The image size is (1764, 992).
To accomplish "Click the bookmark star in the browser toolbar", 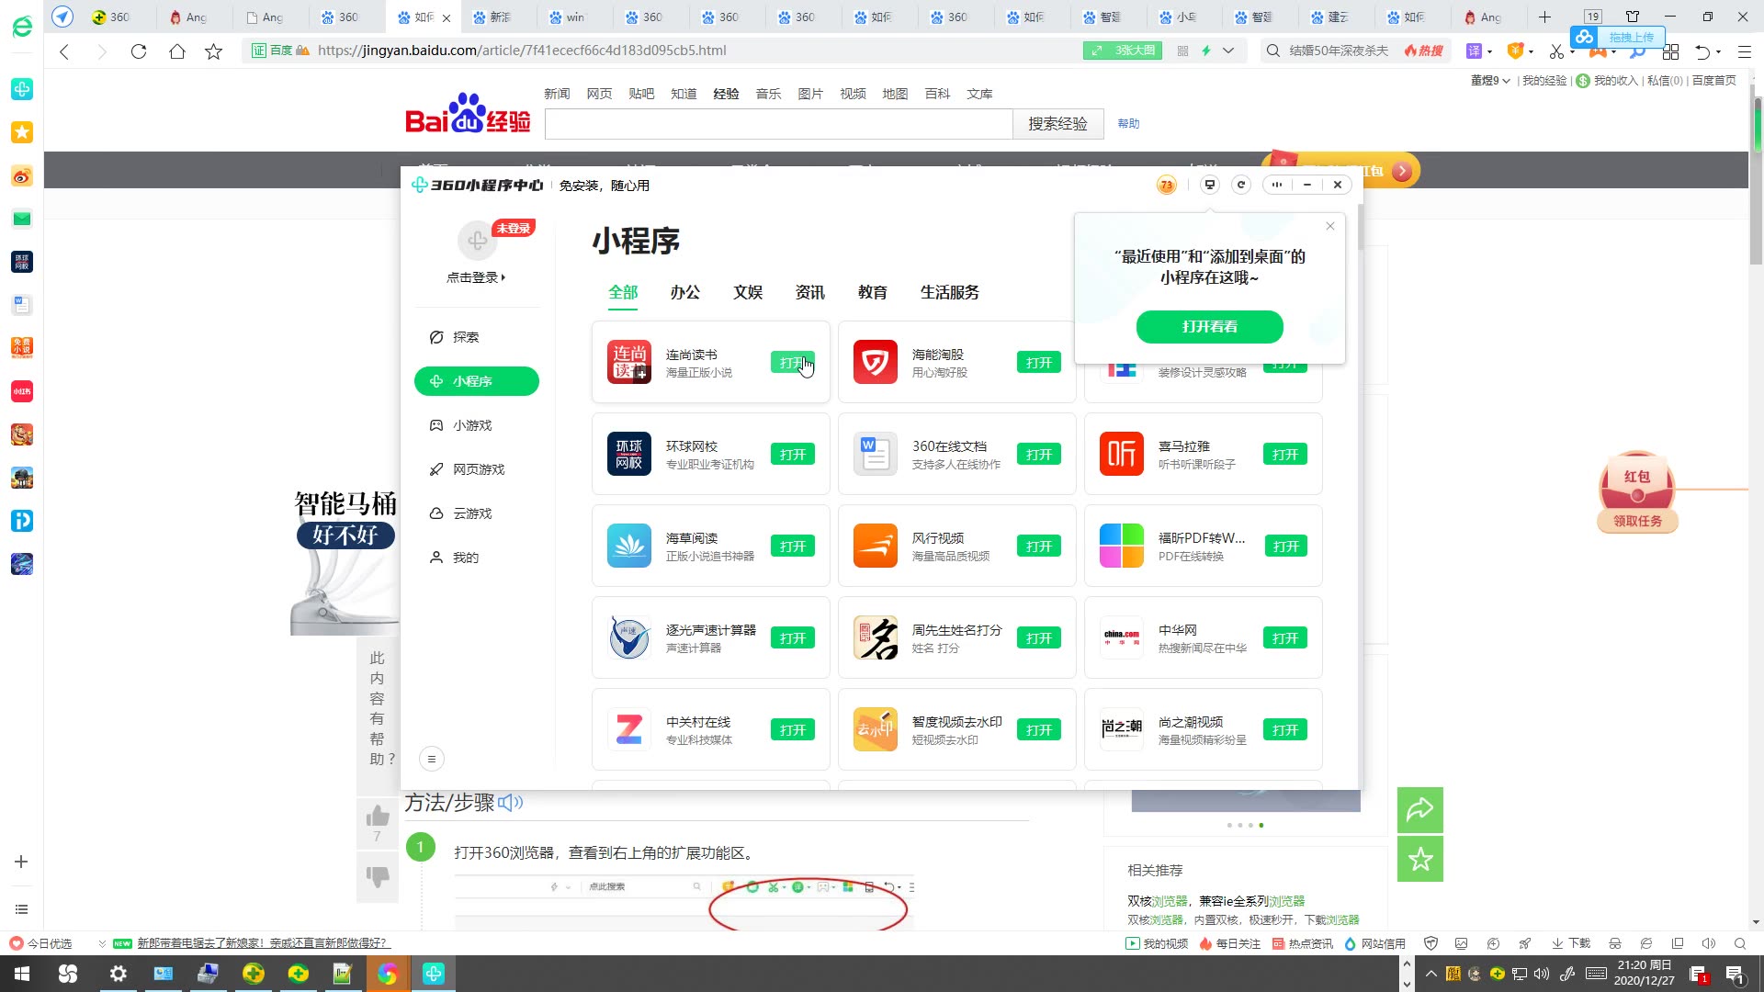I will pyautogui.click(x=213, y=51).
